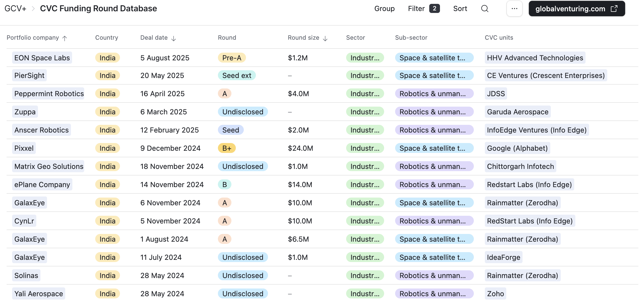This screenshot has height=302, width=640.
Task: Click the breadcrumb chevron after GCV+
Action: [x=33, y=9]
